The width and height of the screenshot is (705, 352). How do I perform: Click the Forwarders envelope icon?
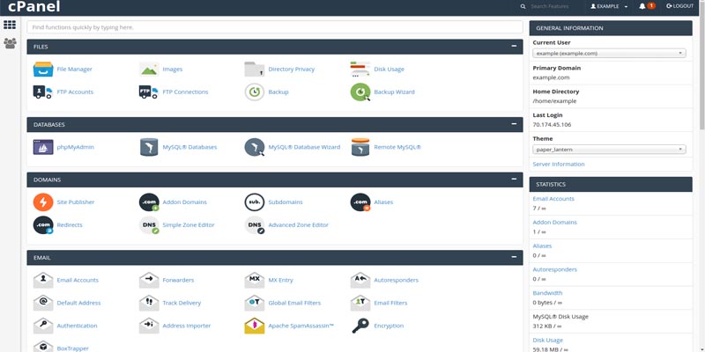click(149, 280)
